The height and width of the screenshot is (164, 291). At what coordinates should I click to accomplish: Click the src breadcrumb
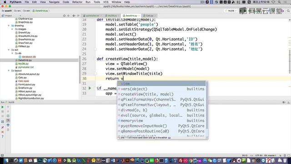[18, 11]
